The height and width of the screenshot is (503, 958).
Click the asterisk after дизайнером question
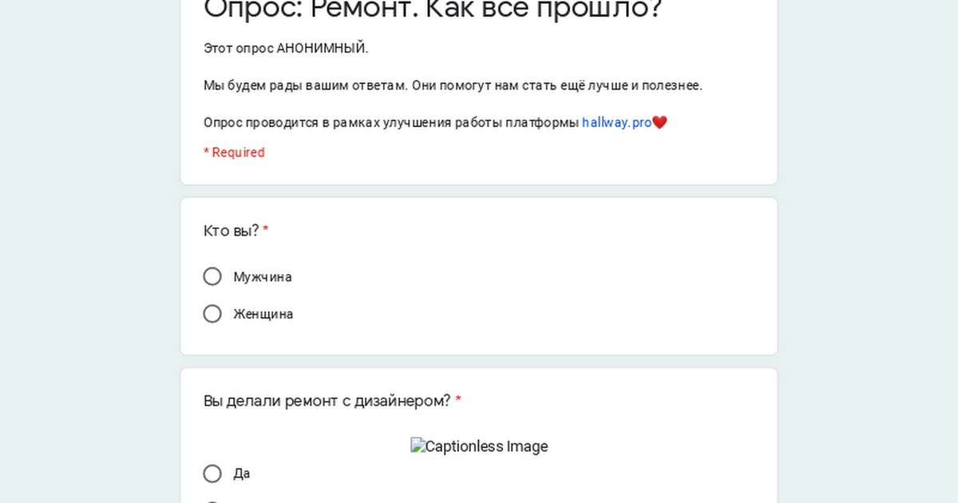[458, 401]
